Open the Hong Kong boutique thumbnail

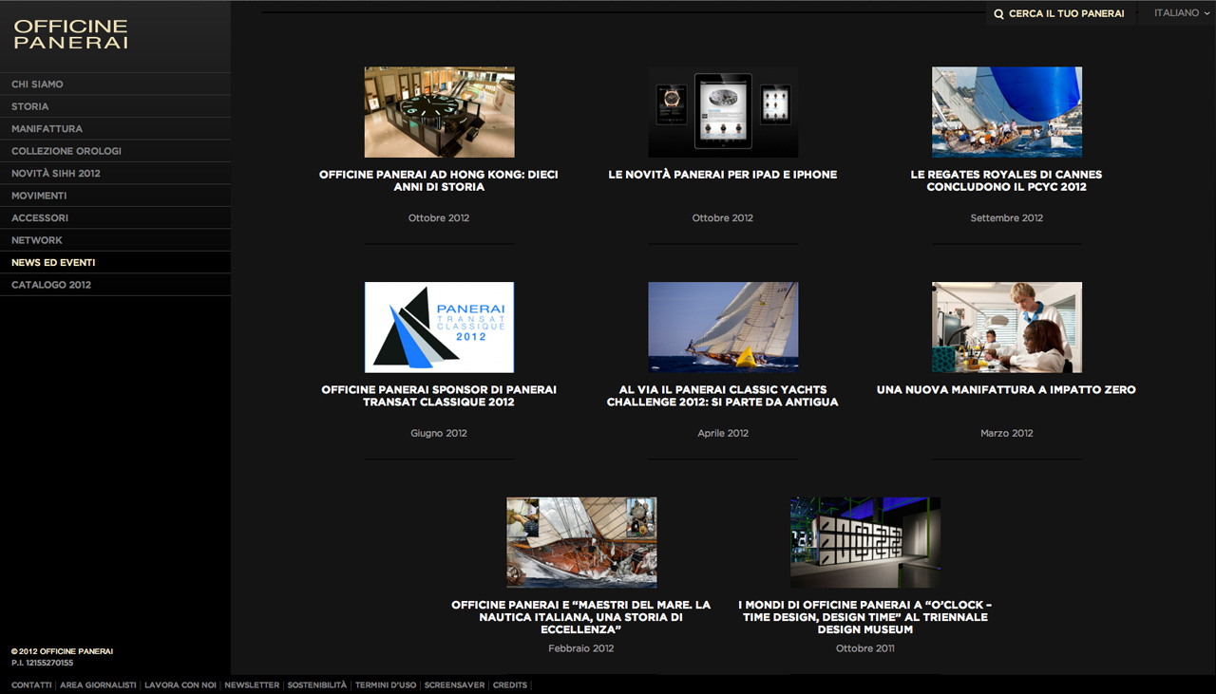[440, 112]
